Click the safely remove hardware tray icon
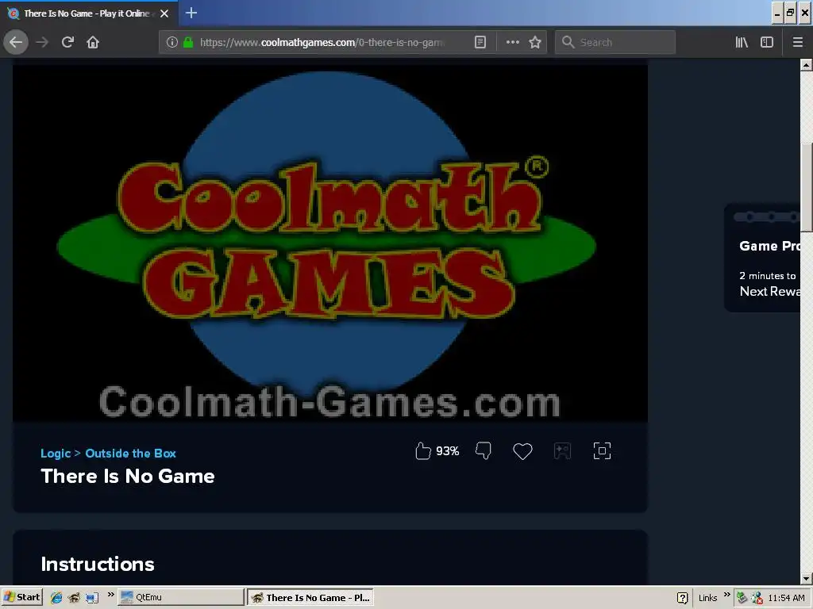Viewport: 813px width, 609px height. (742, 598)
